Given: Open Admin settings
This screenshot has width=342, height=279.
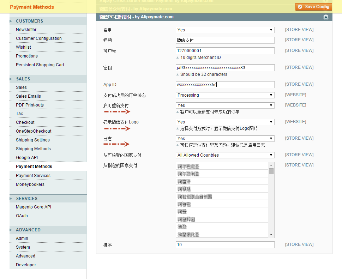Looking at the screenshot, I should click(22, 238).
